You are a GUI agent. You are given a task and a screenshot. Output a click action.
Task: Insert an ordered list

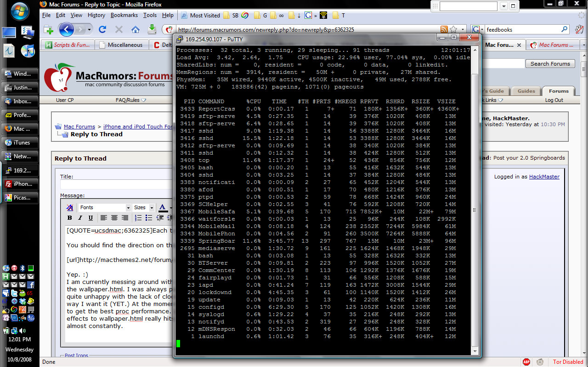139,218
